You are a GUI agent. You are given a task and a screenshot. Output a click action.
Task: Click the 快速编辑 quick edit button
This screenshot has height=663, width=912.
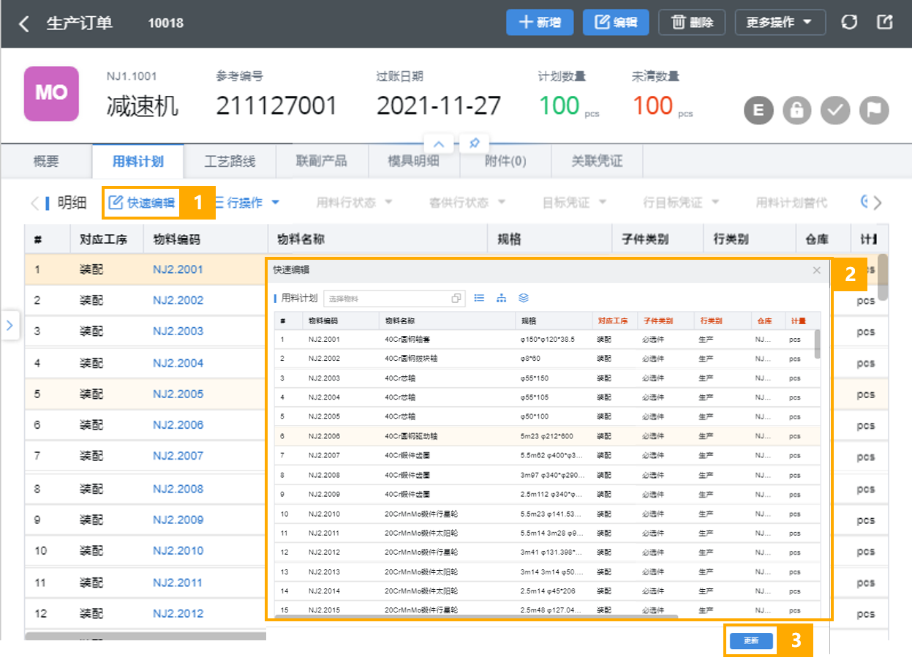point(142,203)
